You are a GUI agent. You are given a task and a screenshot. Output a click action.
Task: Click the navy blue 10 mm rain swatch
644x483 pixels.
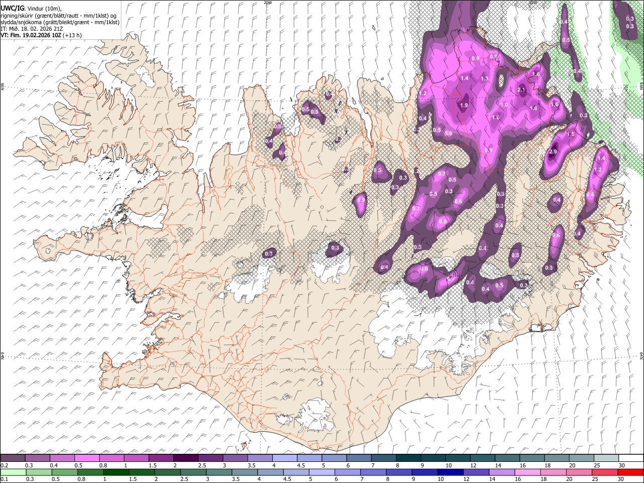450,472
